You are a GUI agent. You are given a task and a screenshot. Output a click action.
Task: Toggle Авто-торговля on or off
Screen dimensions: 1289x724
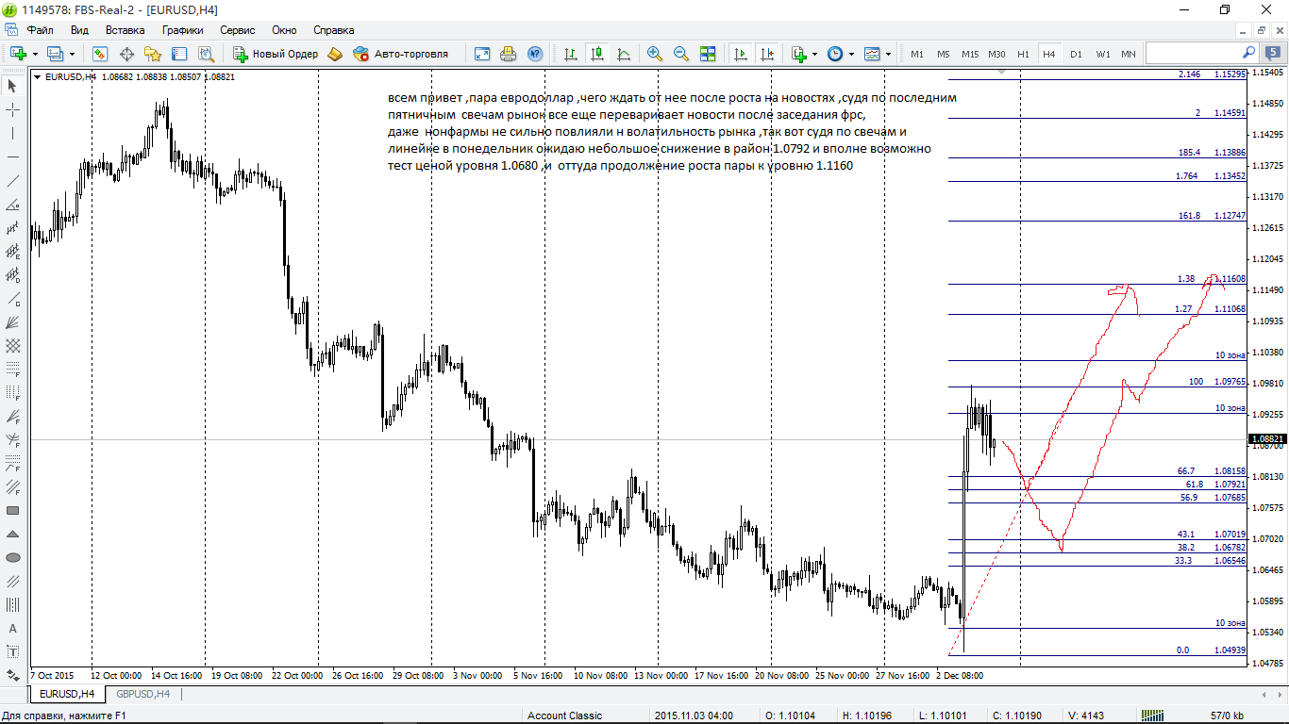pos(401,54)
